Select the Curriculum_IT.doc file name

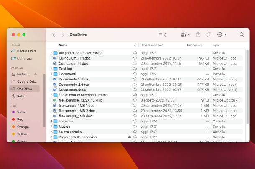point(73,63)
